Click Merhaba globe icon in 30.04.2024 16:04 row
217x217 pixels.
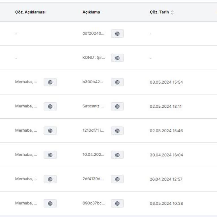[50, 155]
